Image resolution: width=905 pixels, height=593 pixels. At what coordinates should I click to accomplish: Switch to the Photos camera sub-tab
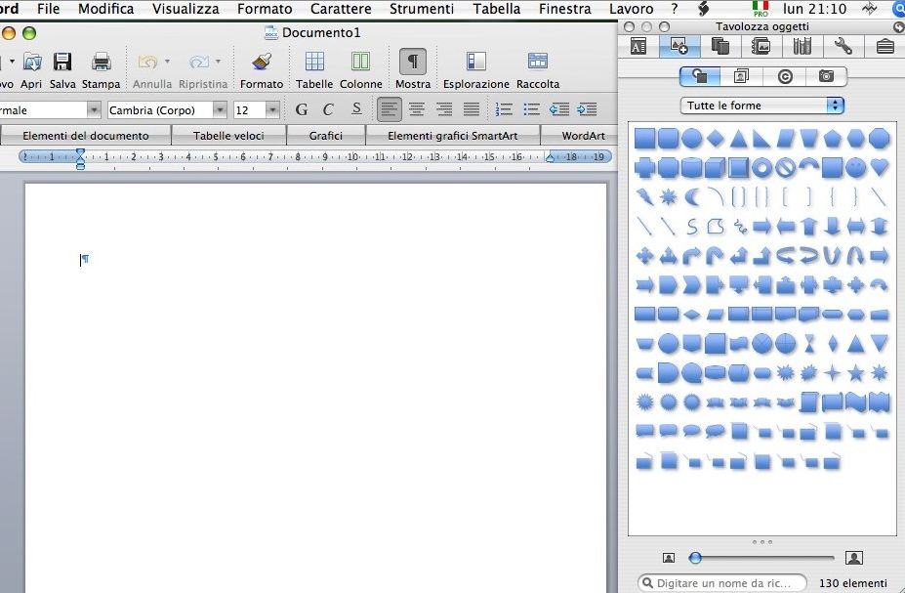click(827, 76)
